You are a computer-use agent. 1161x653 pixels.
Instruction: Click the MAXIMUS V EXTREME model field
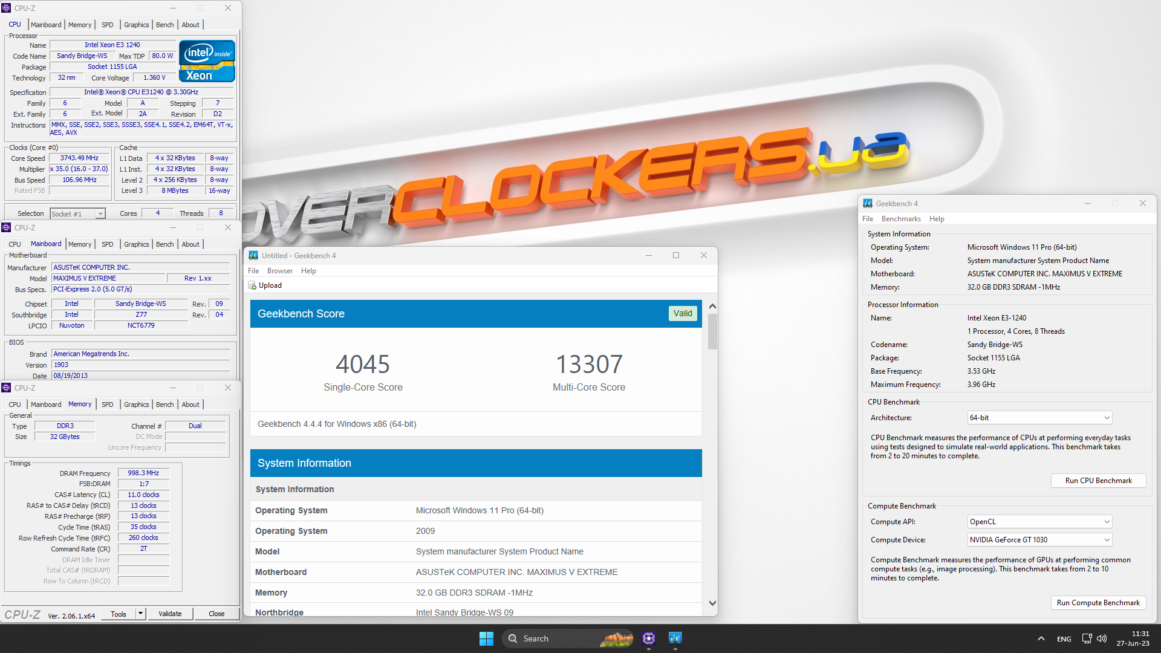tap(108, 278)
